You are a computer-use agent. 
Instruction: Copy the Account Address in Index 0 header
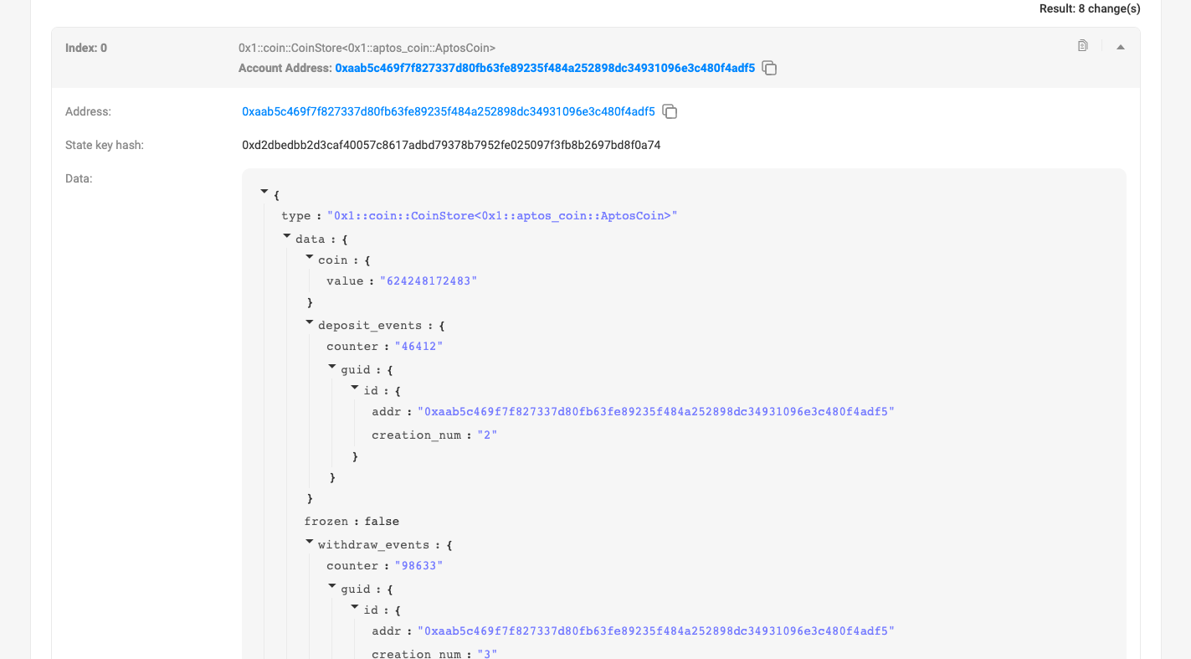pos(769,69)
